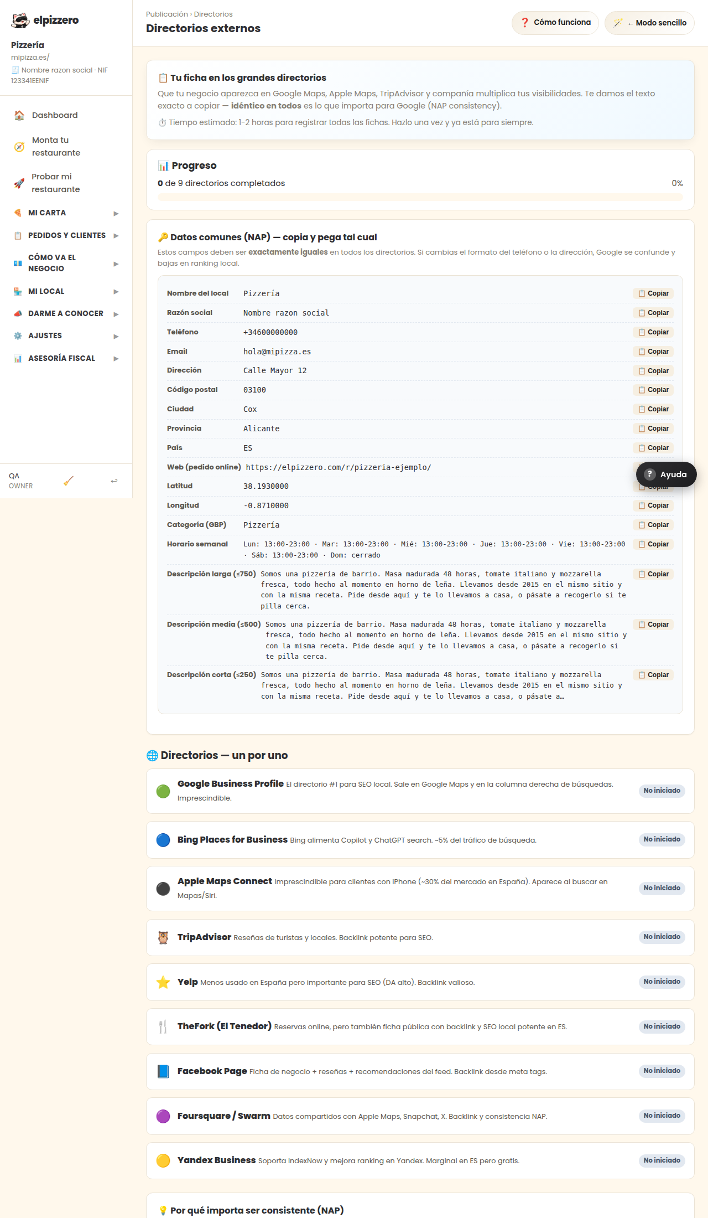Viewport: 708px width, 1218px height.
Task: Copy the Horario semanal value
Action: [x=653, y=544]
